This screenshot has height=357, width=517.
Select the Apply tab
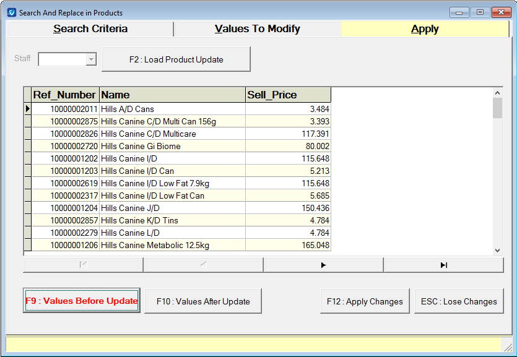coord(425,29)
